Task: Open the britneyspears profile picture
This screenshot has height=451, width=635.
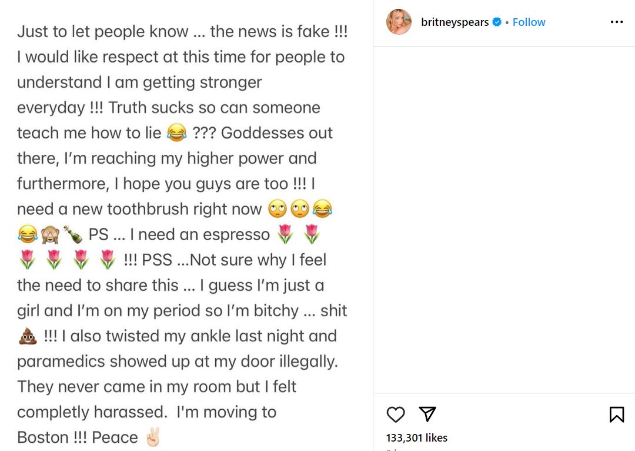Action: pyautogui.click(x=399, y=22)
